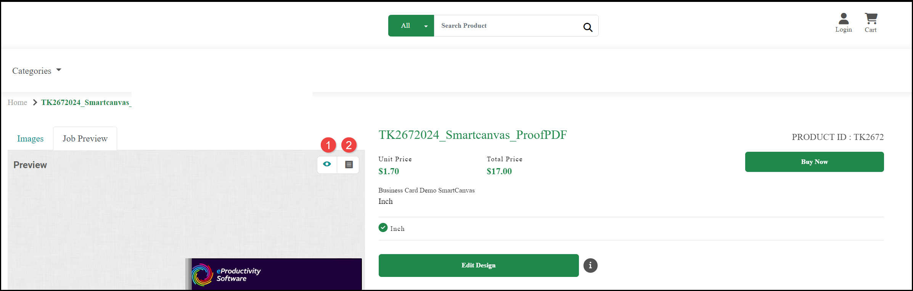Focus the Search Product input field
Viewport: 913px width, 291px height.
pos(507,26)
